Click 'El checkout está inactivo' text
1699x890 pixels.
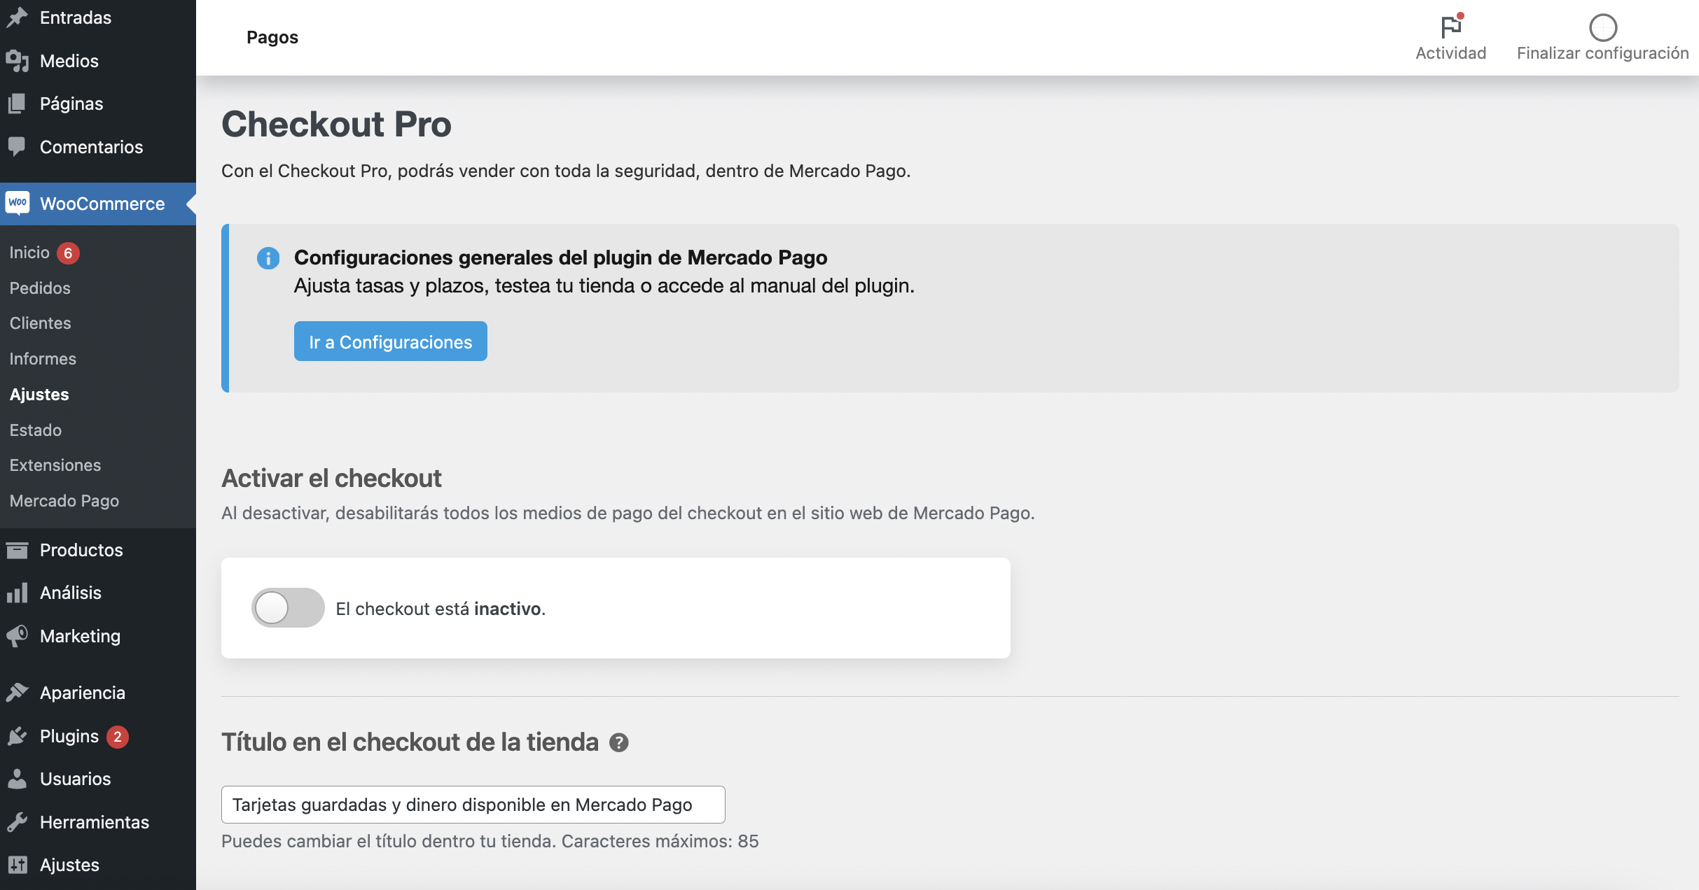tap(441, 609)
